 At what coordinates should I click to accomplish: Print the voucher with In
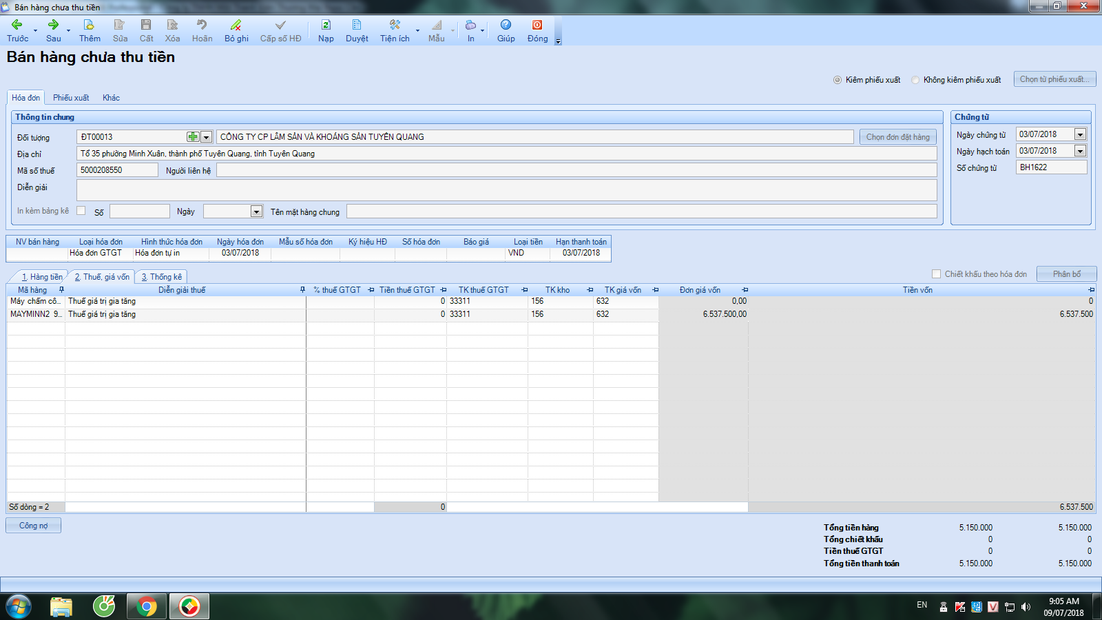[x=470, y=30]
